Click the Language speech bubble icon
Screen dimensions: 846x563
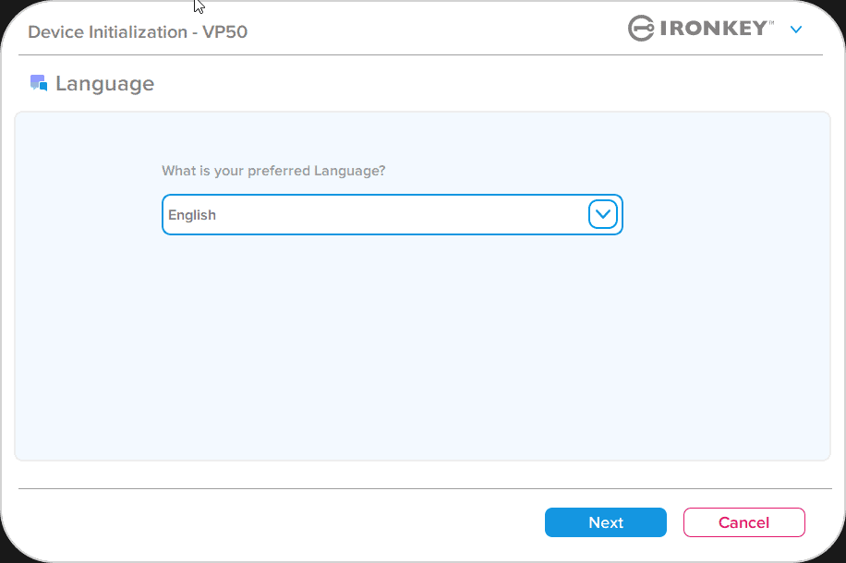point(38,83)
